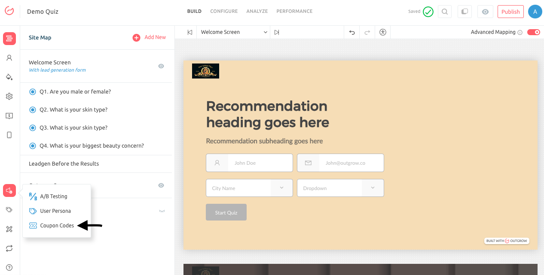Open the accessibility icon in toolbar
The image size is (544, 275).
383,32
